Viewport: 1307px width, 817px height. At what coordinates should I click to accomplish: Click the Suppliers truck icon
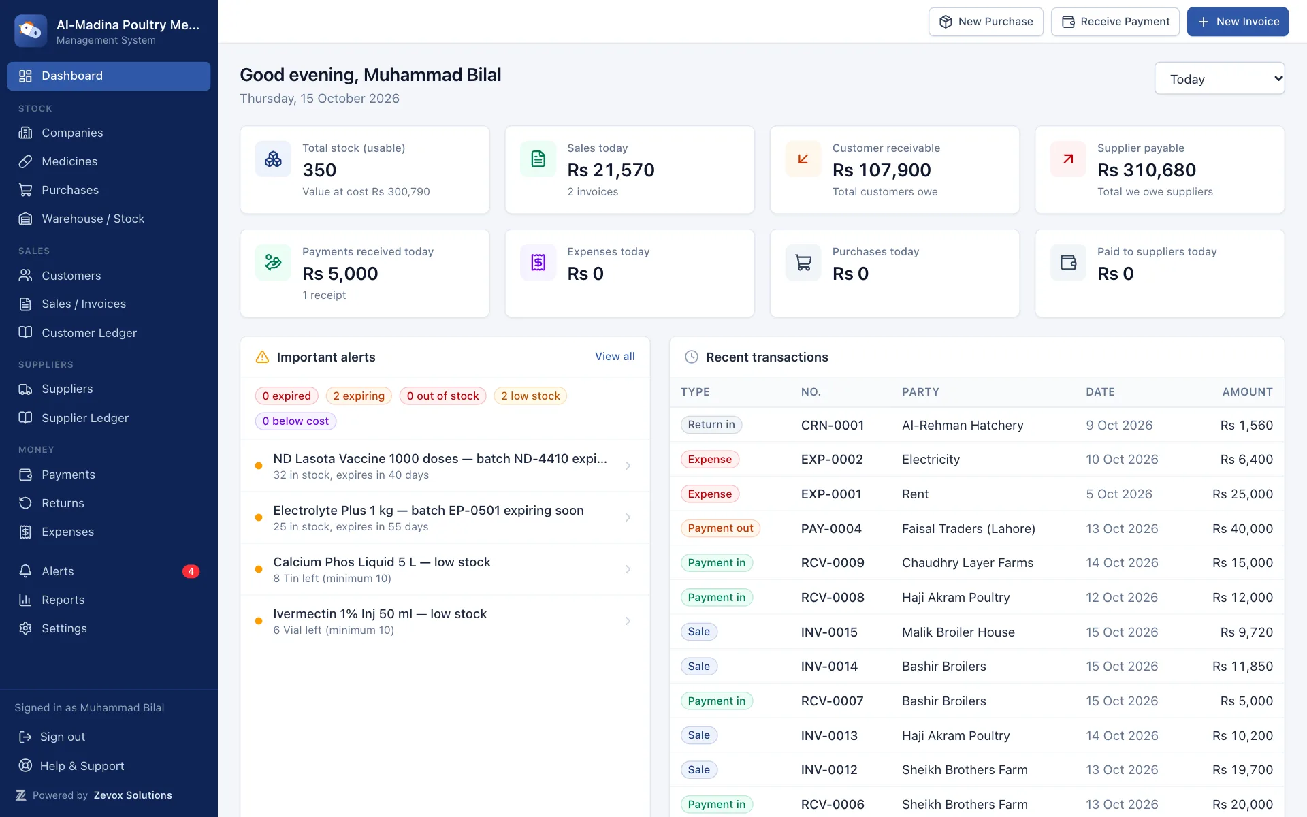[x=25, y=389]
